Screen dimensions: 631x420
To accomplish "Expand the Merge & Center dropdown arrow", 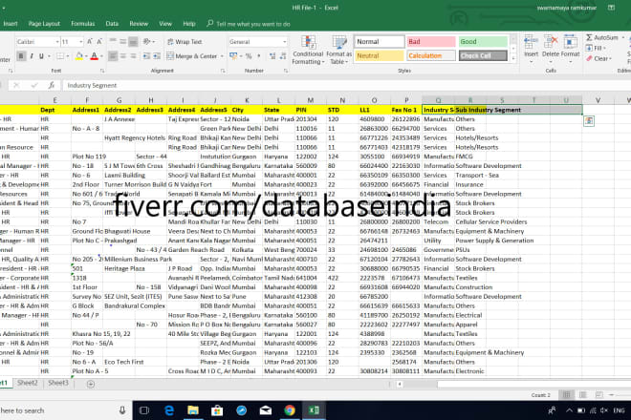I will 220,56.
